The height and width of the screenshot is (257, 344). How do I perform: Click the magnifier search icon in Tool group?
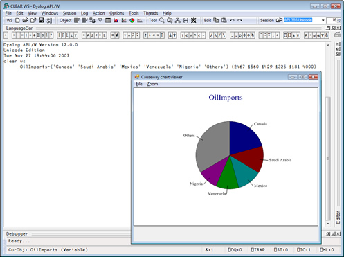point(162,20)
